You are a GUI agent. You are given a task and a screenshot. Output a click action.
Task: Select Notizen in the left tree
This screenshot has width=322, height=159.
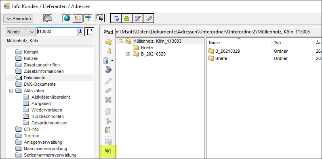pos(31,58)
